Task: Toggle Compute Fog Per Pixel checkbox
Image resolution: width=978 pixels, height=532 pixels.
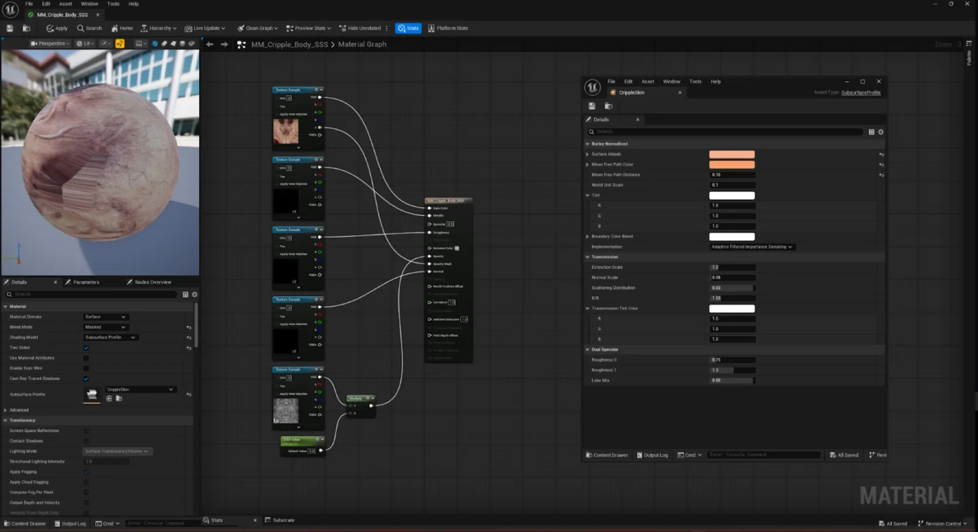Action: tap(86, 493)
